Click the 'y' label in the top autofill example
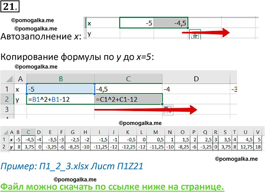 [x=89, y=34]
